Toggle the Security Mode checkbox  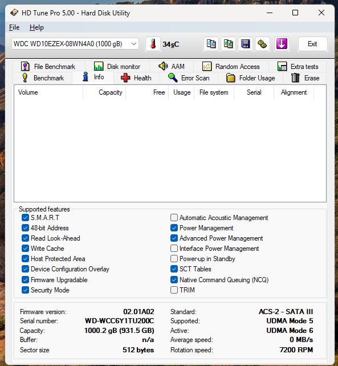(x=25, y=290)
